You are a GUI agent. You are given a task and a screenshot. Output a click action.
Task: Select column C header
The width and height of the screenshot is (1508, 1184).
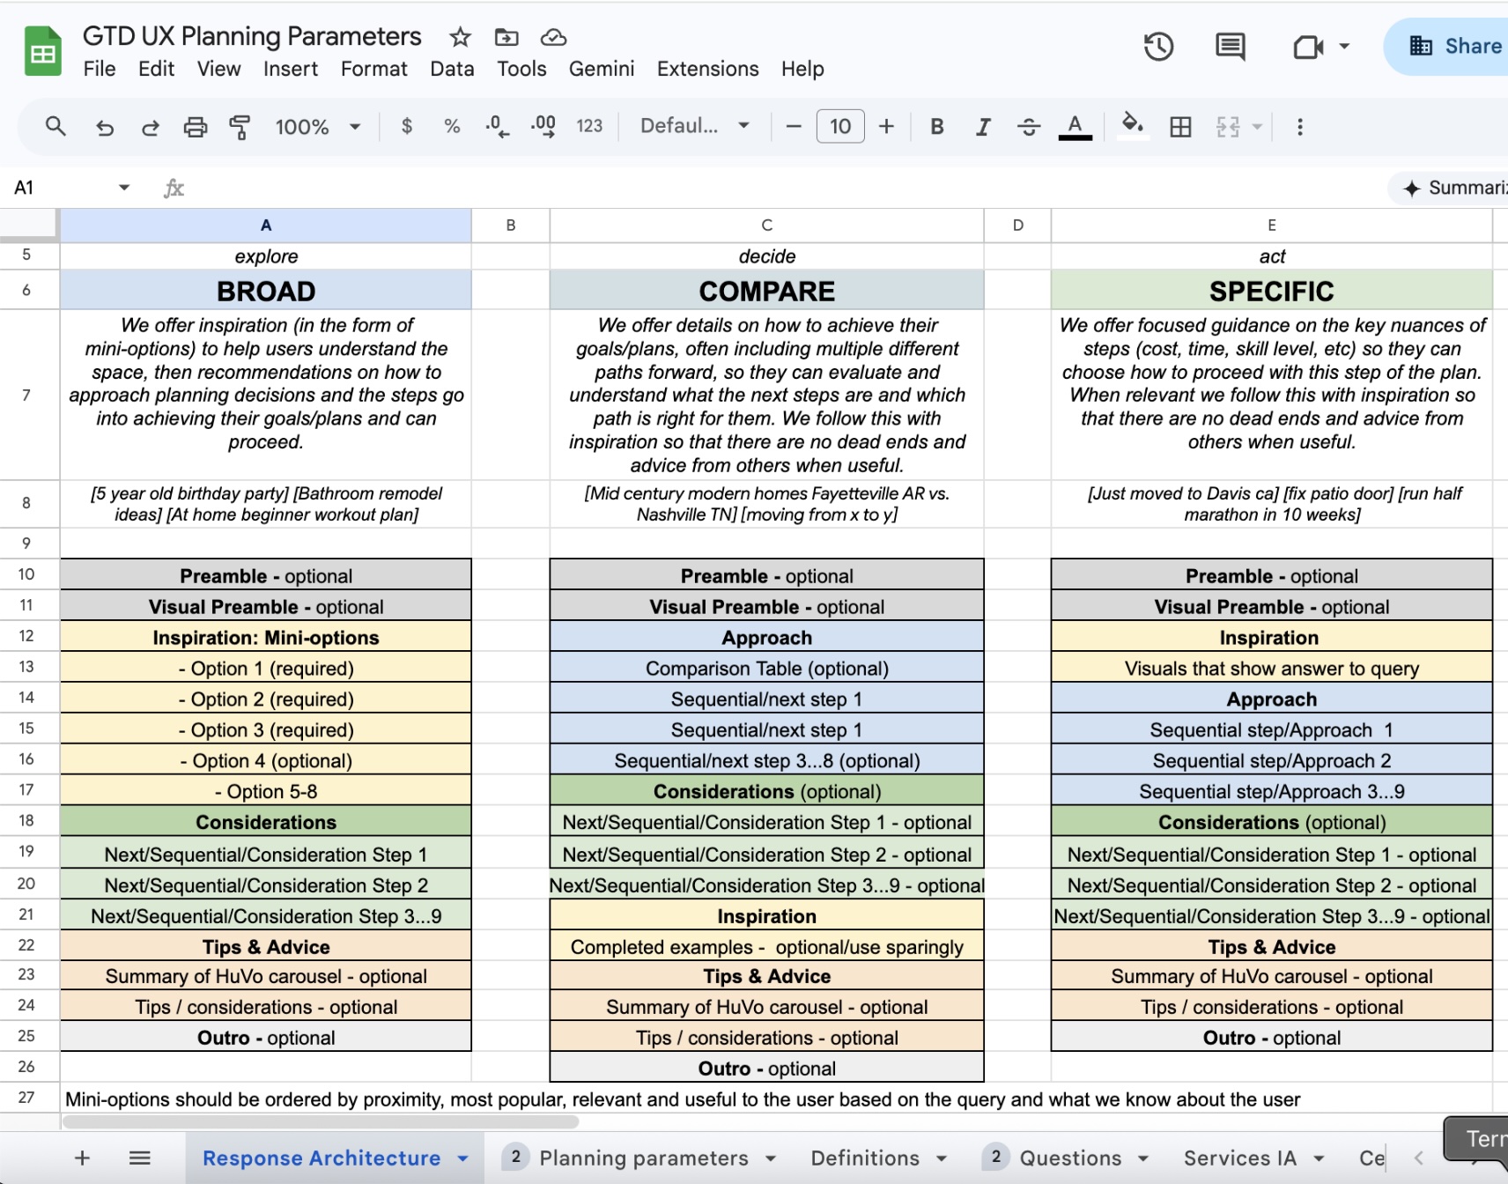tap(766, 225)
